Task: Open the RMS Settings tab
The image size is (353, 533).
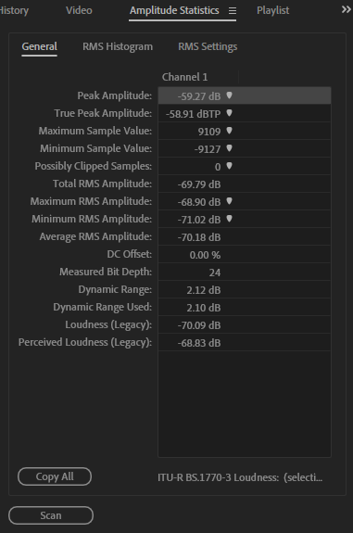Action: [208, 46]
